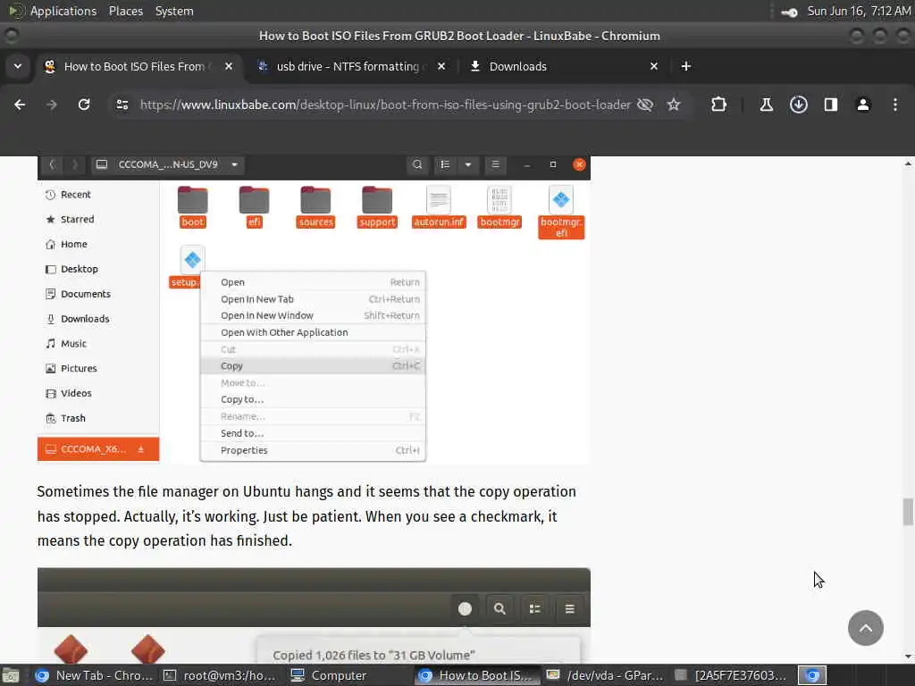The image size is (915, 686).
Task: Click the tracking protection eye icon
Action: coord(645,105)
